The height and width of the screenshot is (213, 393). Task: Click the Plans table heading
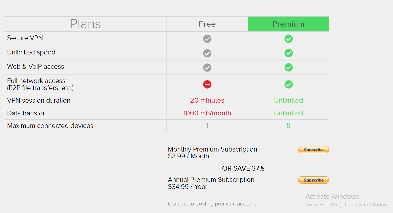pyautogui.click(x=85, y=24)
